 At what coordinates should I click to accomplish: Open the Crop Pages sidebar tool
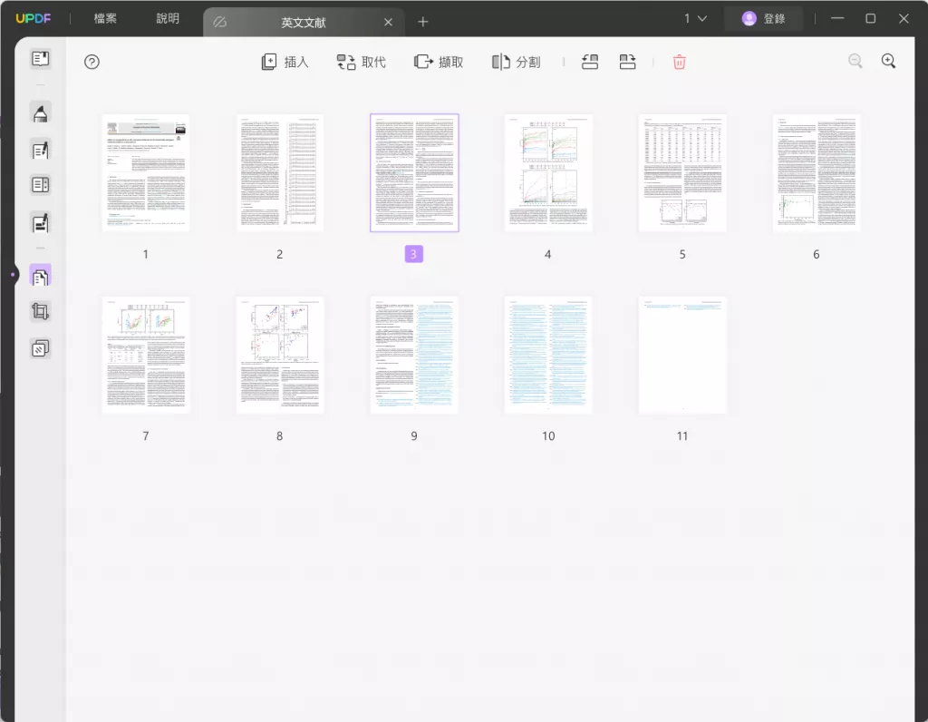point(40,311)
